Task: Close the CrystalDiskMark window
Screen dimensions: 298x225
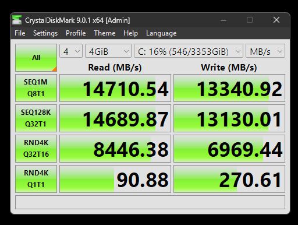Action: pyautogui.click(x=276, y=20)
